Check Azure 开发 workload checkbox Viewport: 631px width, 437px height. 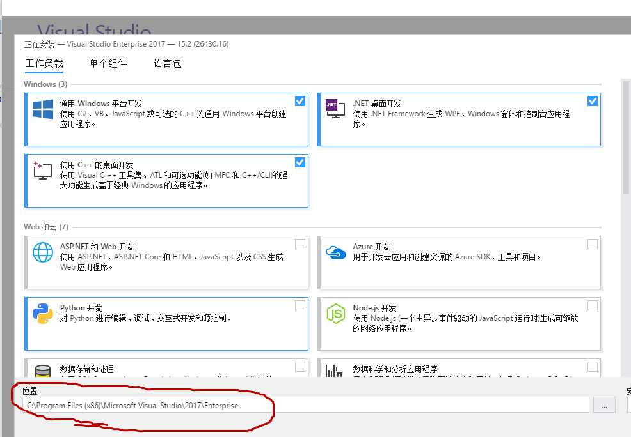[x=593, y=244]
